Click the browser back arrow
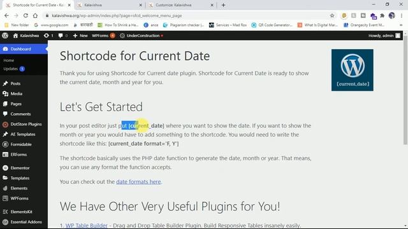The image size is (408, 229). 6,15
